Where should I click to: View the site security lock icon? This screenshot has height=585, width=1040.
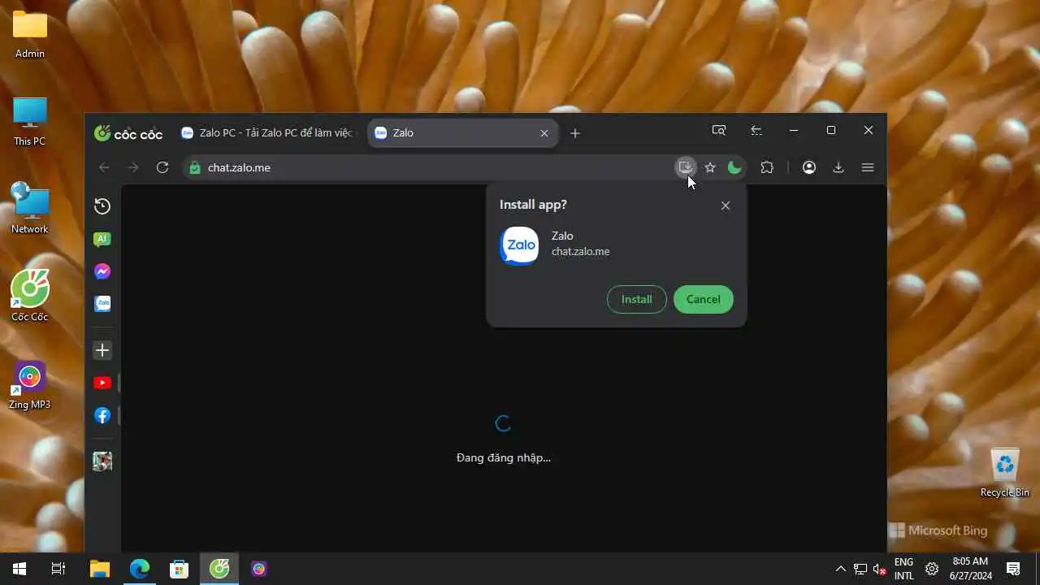coord(194,167)
